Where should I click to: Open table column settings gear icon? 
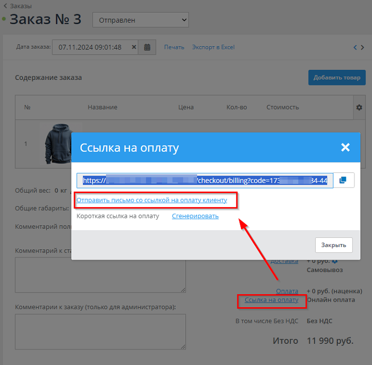click(359, 108)
